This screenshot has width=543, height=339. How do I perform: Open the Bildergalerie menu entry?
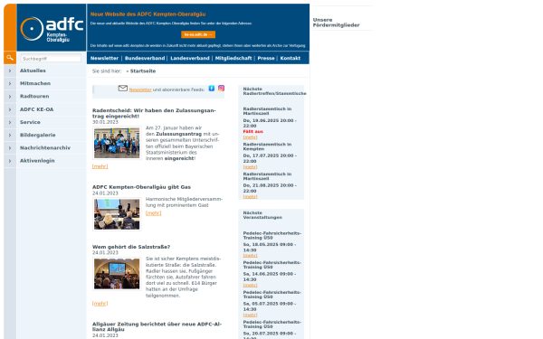tap(38, 135)
